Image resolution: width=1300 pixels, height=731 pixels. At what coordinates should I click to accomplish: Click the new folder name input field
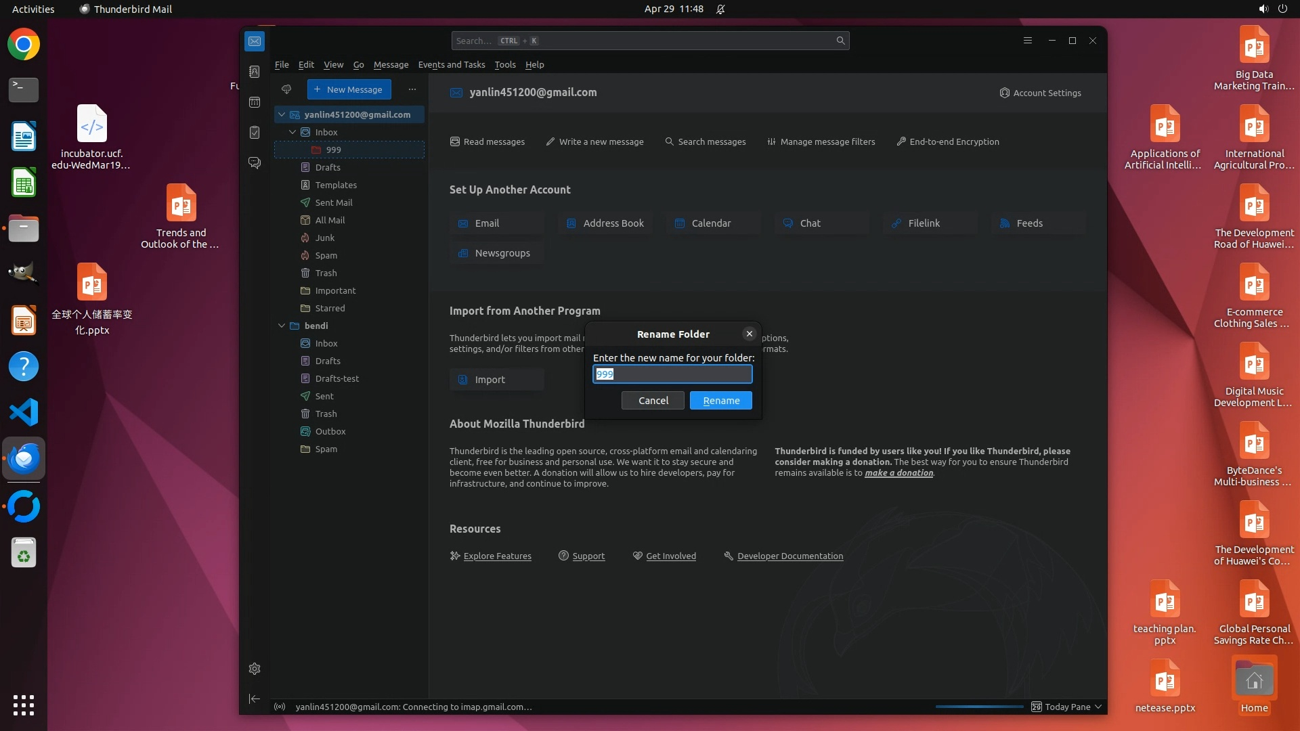point(672,374)
